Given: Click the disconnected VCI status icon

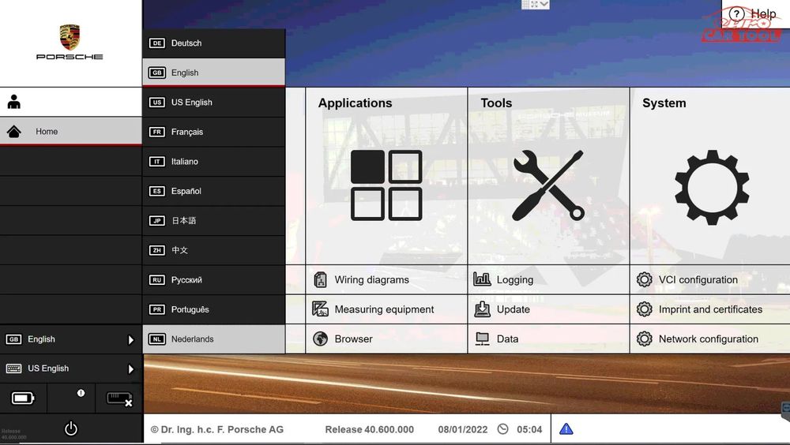Looking at the screenshot, I should click(x=119, y=399).
